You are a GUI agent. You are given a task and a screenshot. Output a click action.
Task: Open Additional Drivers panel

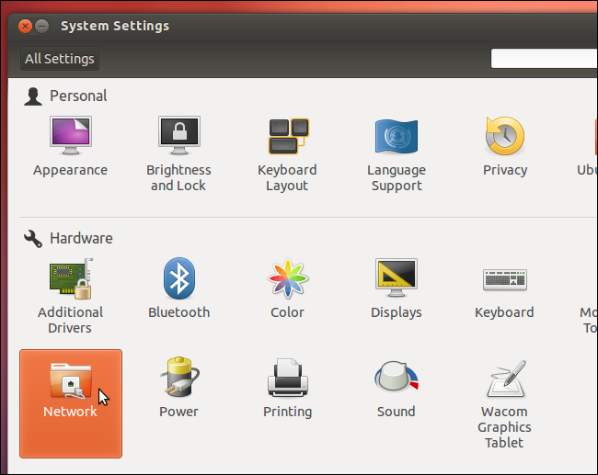tap(70, 294)
